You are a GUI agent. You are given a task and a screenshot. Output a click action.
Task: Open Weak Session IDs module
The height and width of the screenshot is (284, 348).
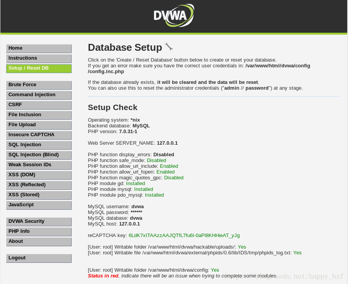[x=39, y=165]
